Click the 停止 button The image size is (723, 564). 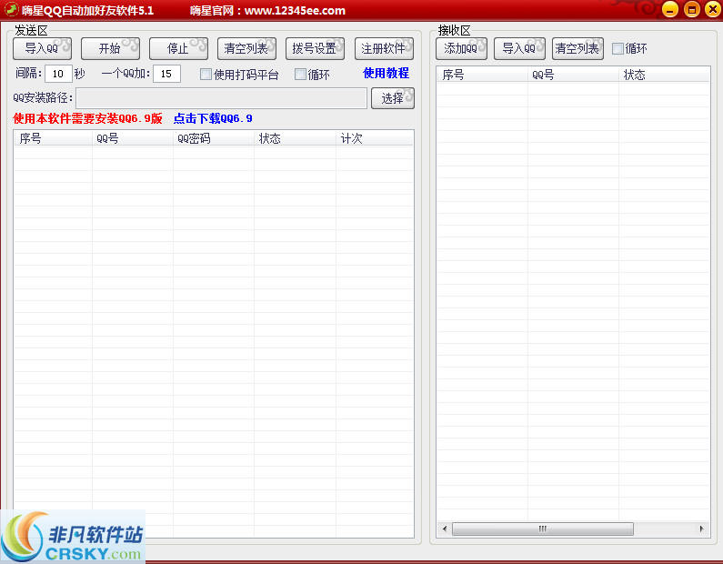(178, 49)
